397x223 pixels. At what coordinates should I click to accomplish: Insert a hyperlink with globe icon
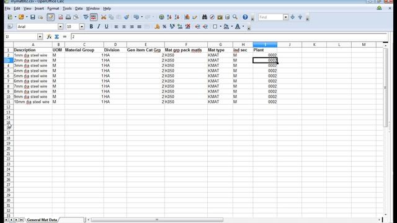point(161,17)
